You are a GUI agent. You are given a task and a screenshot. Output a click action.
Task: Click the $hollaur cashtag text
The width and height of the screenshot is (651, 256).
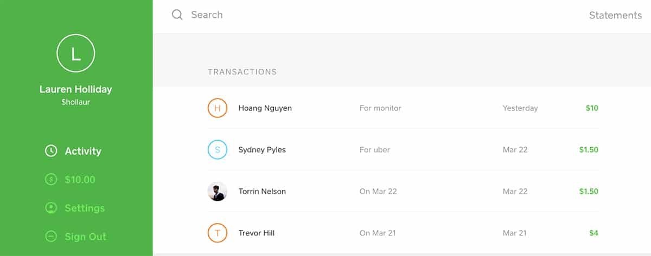[75, 102]
